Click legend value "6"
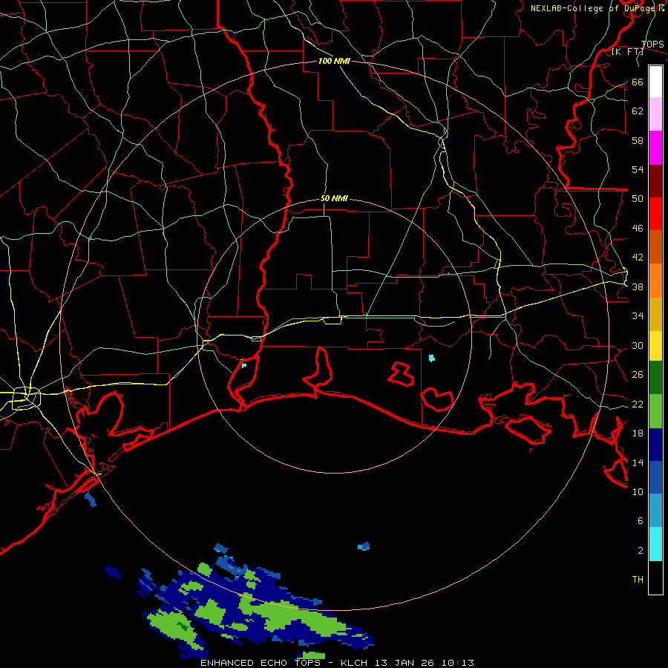This screenshot has width=668, height=668. [640, 520]
